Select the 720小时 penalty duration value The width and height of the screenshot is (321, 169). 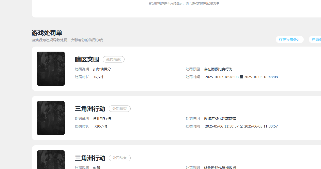click(x=101, y=126)
